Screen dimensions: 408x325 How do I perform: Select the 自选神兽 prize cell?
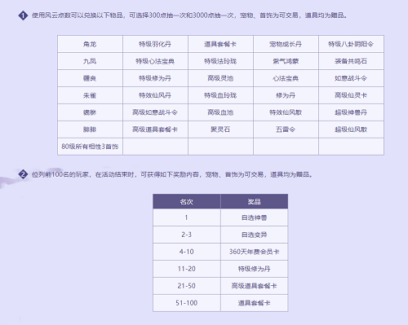coord(255,217)
